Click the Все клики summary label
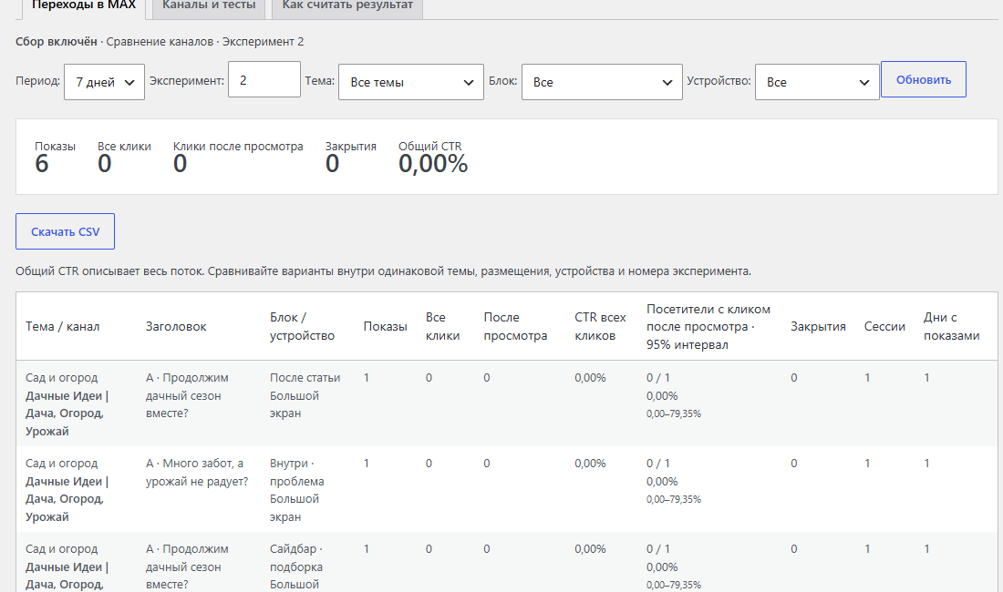This screenshot has width=1003, height=592. [124, 147]
